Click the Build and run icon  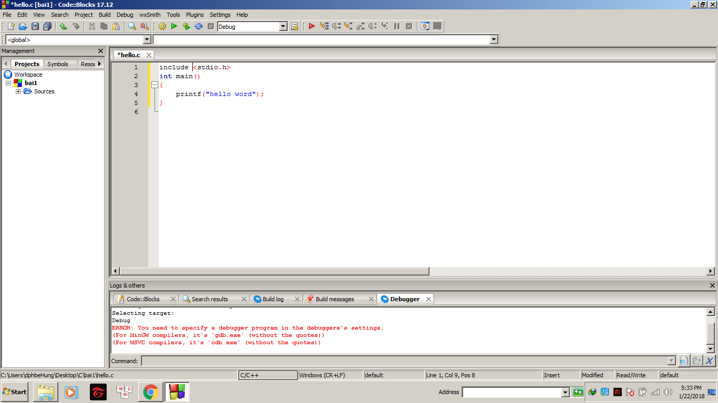[186, 26]
